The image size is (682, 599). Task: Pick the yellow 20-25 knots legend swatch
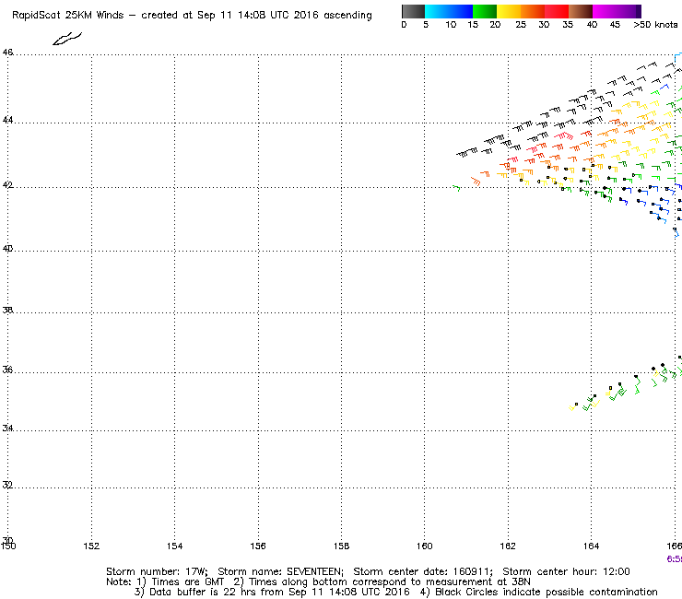tap(509, 11)
